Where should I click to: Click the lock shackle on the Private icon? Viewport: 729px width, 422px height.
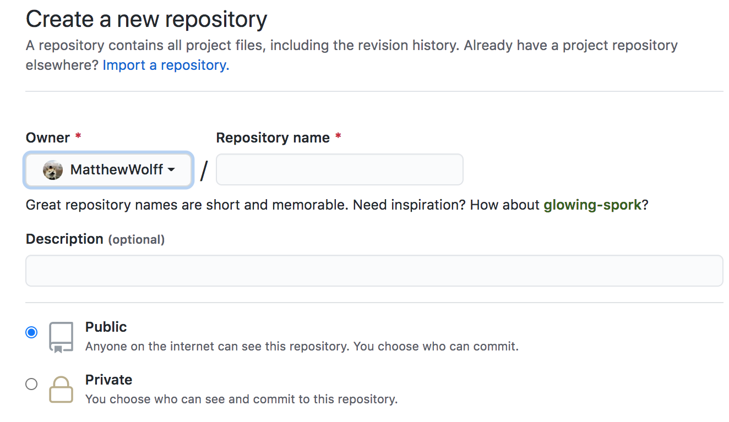(x=61, y=381)
